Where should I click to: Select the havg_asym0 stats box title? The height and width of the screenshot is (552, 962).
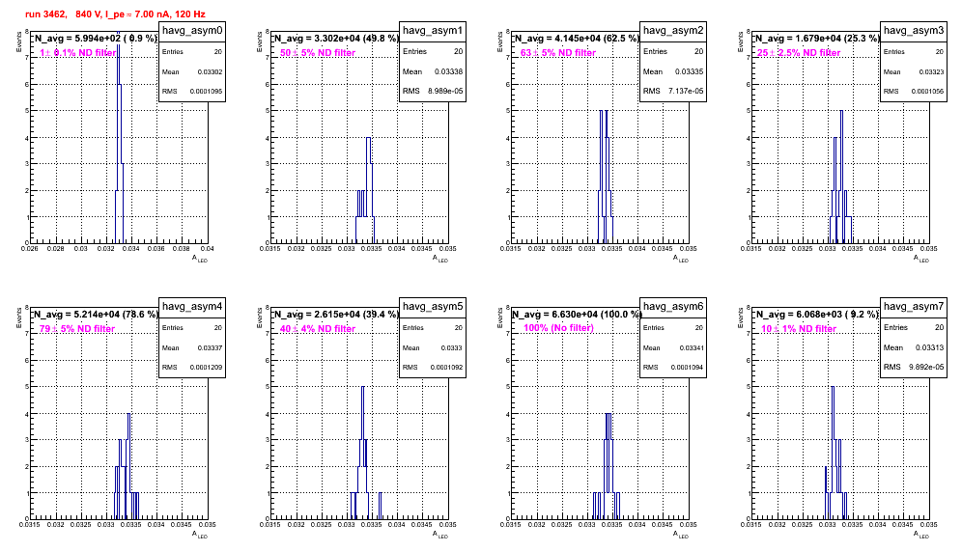tap(192, 31)
